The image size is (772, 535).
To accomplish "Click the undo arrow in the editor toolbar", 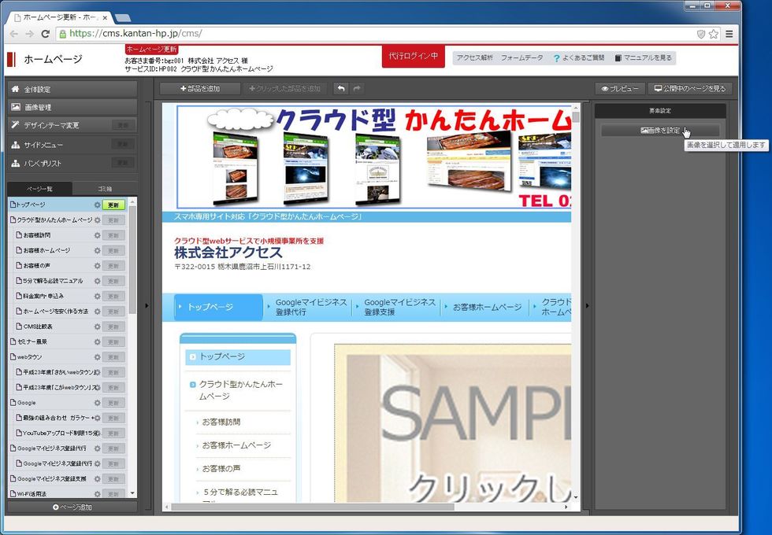I will (x=340, y=89).
